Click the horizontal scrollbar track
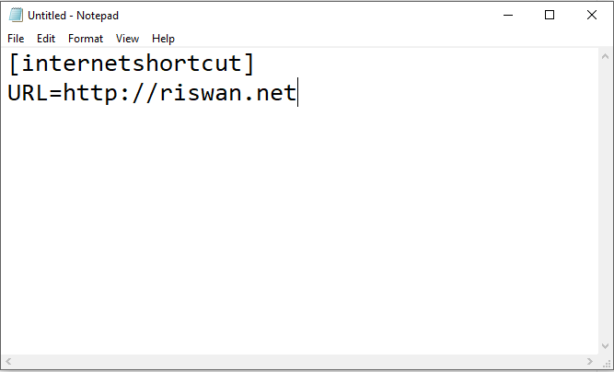 click(295, 360)
